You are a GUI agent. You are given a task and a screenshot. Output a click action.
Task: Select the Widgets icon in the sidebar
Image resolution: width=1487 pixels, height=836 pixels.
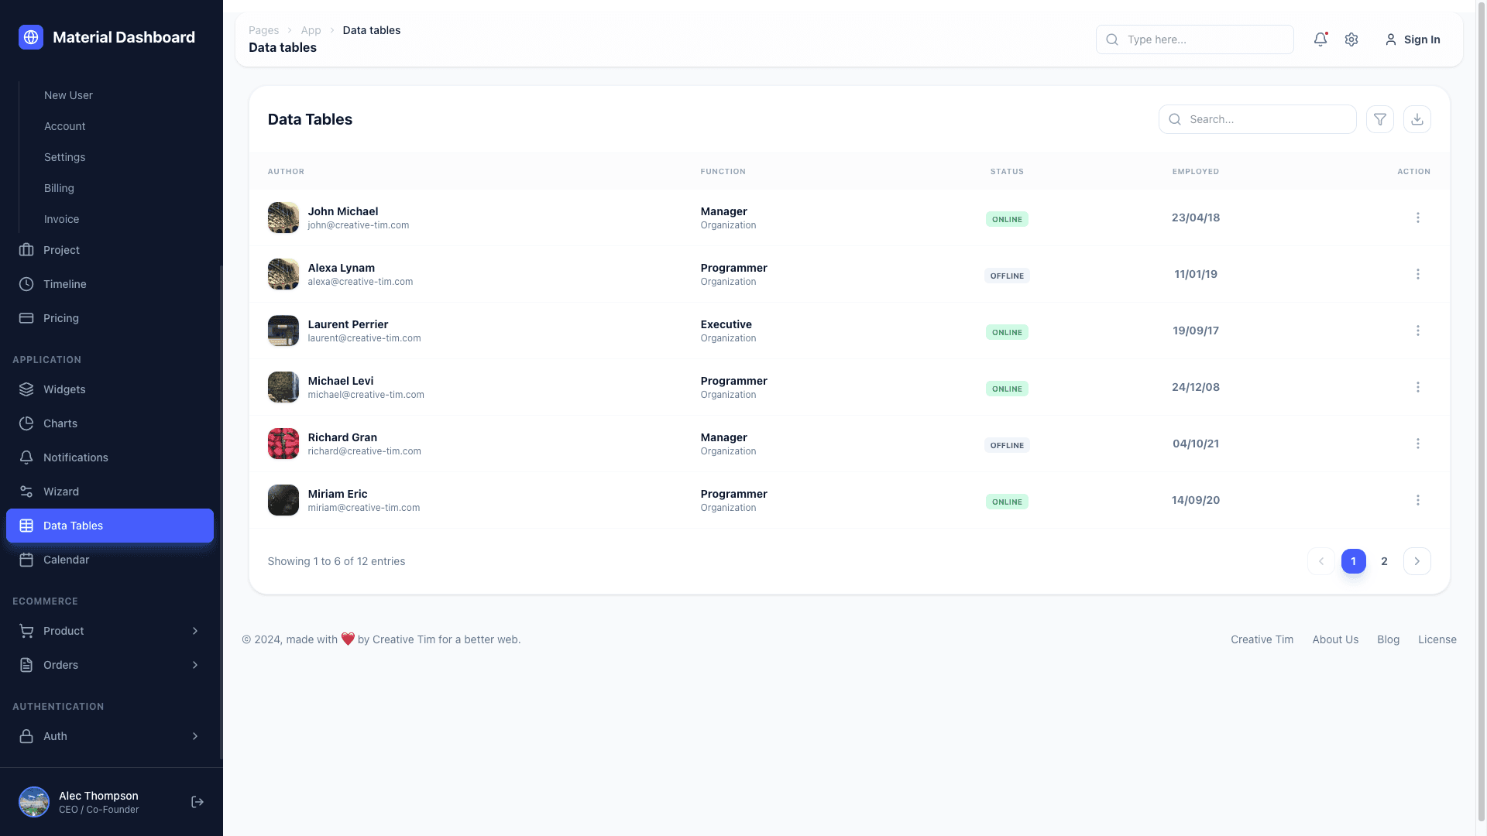click(26, 389)
